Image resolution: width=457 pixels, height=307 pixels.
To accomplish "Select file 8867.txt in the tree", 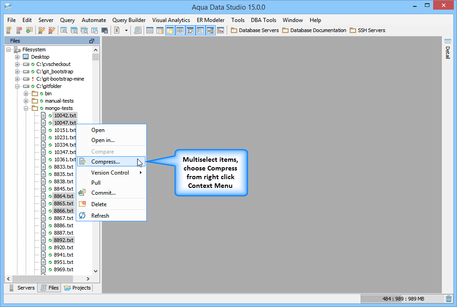I will pos(63,218).
